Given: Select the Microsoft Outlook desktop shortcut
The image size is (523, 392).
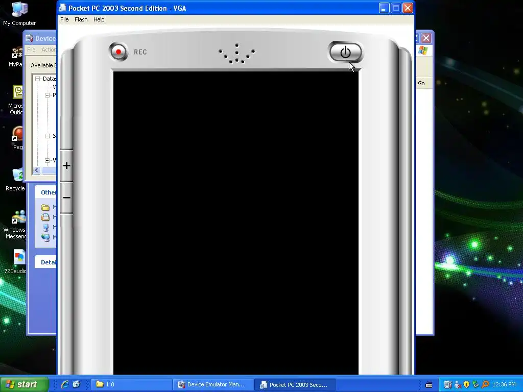Looking at the screenshot, I should tap(16, 100).
